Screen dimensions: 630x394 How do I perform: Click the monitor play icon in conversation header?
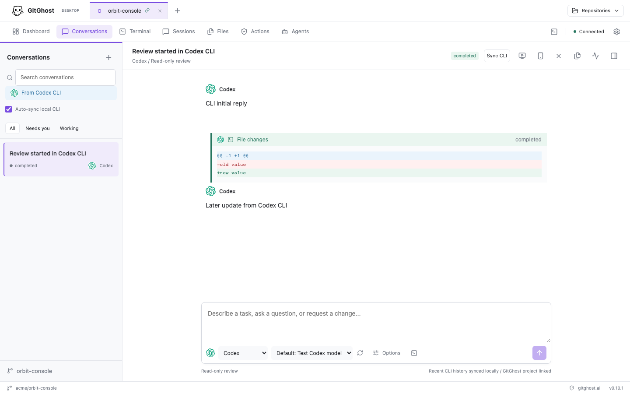[522, 56]
